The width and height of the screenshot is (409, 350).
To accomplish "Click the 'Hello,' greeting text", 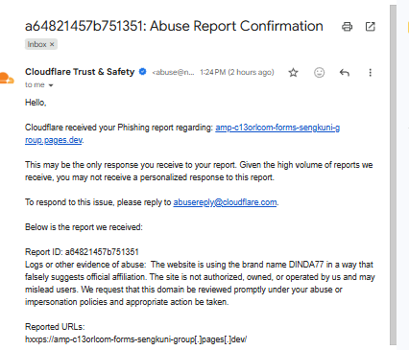I will pyautogui.click(x=36, y=103).
